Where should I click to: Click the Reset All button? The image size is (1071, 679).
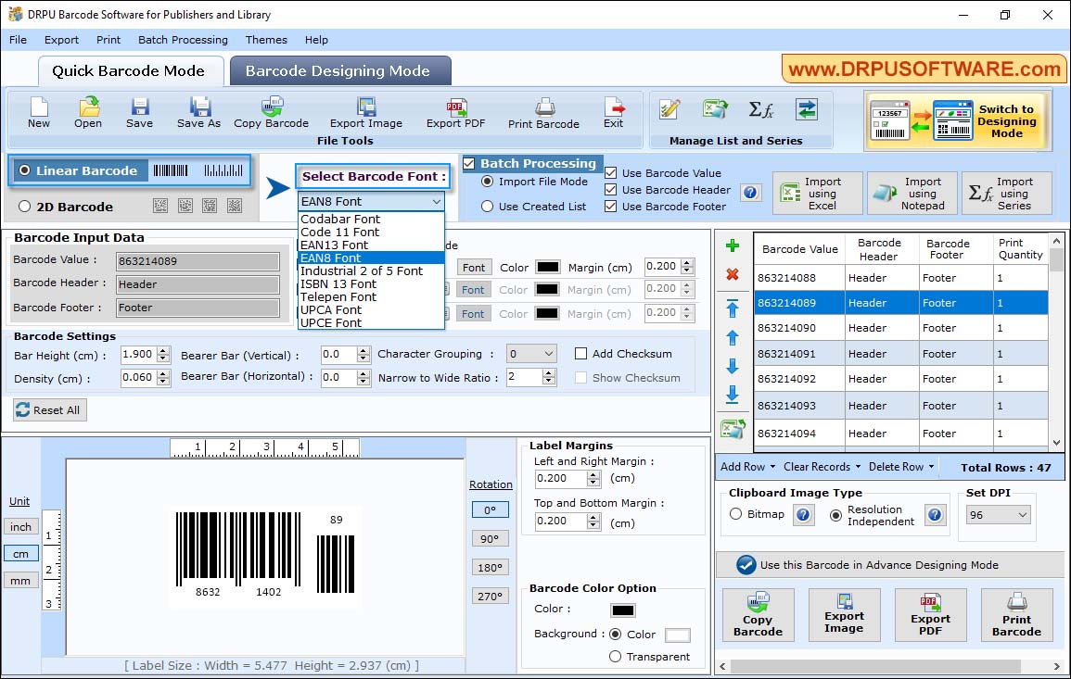click(x=49, y=409)
